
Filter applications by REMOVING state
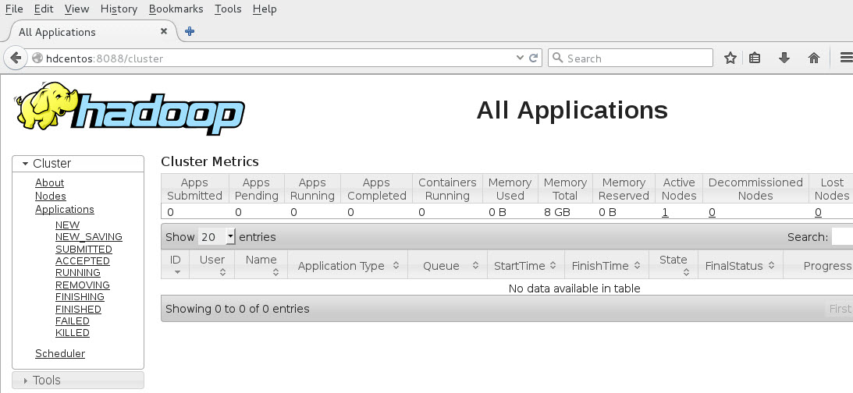[x=83, y=285]
